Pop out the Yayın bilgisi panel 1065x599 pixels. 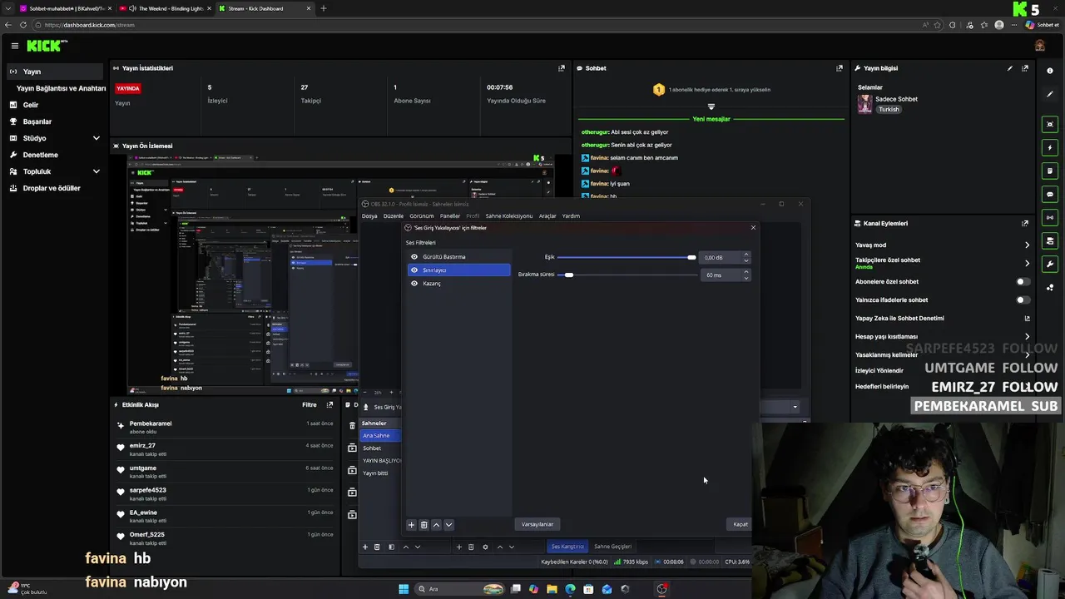pyautogui.click(x=1025, y=68)
